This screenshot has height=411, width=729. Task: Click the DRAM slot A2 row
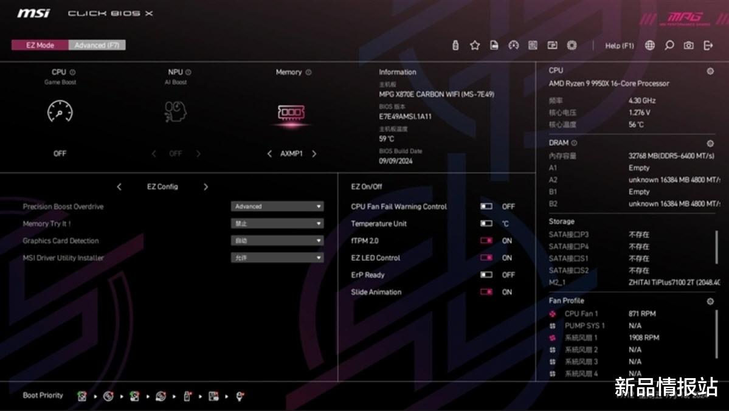tap(634, 180)
